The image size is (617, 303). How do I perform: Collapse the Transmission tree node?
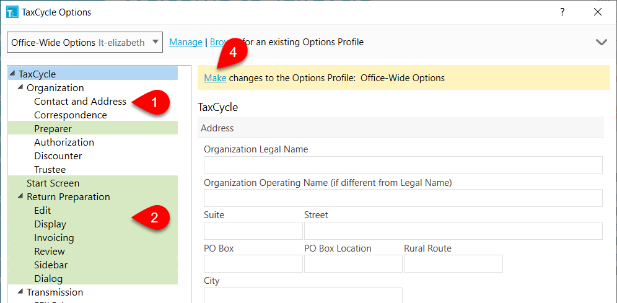point(20,292)
